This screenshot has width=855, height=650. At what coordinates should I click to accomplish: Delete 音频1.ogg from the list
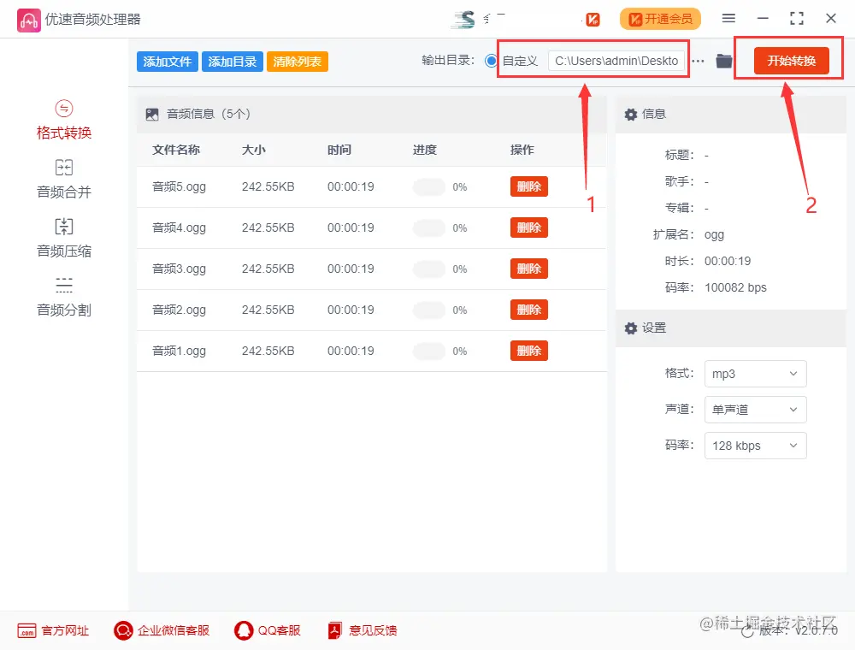click(529, 351)
